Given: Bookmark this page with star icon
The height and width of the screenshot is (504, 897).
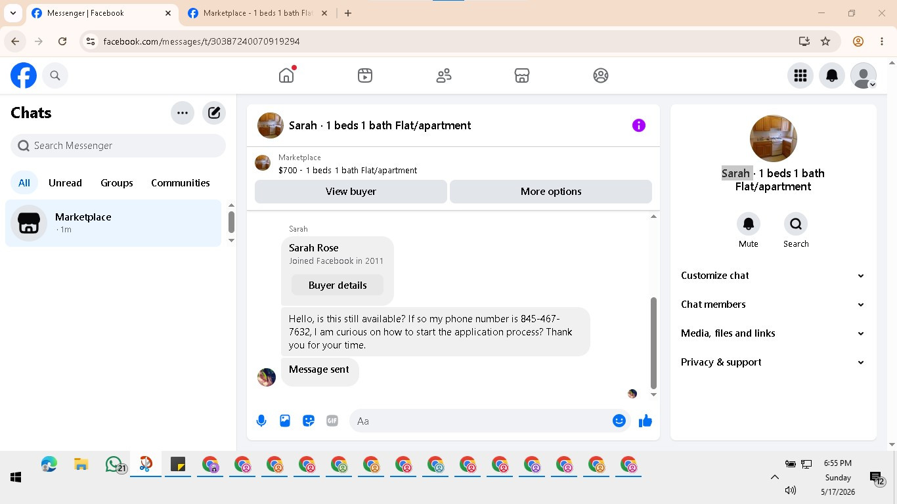Looking at the screenshot, I should pos(826,41).
